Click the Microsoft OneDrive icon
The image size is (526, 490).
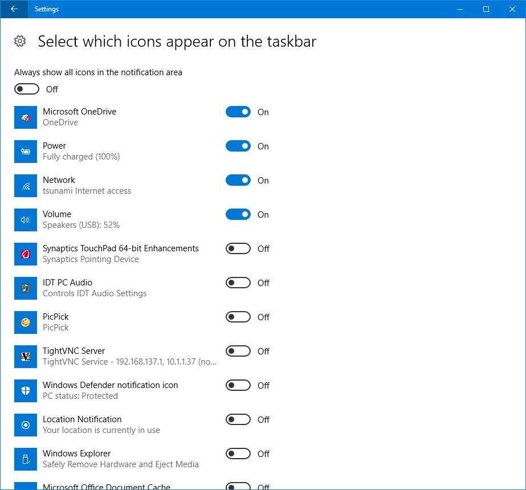tap(25, 117)
